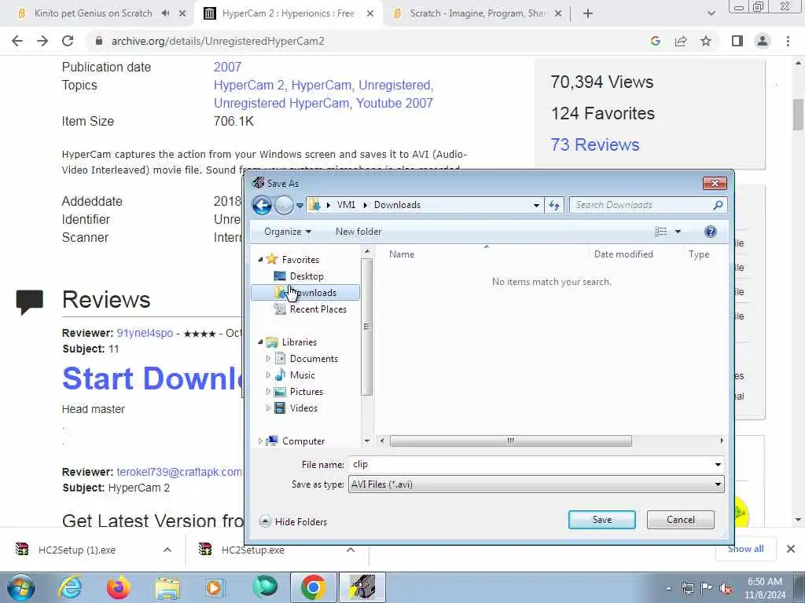Open the Chrome three-dot menu
This screenshot has height=603, width=805.
click(788, 41)
